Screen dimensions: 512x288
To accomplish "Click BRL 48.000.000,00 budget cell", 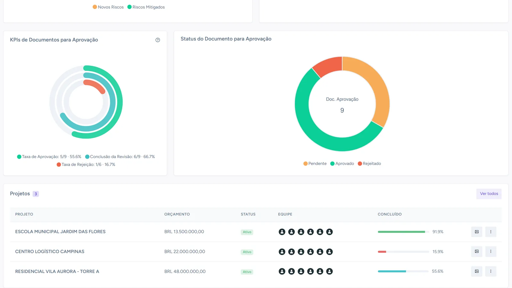I will click(185, 271).
